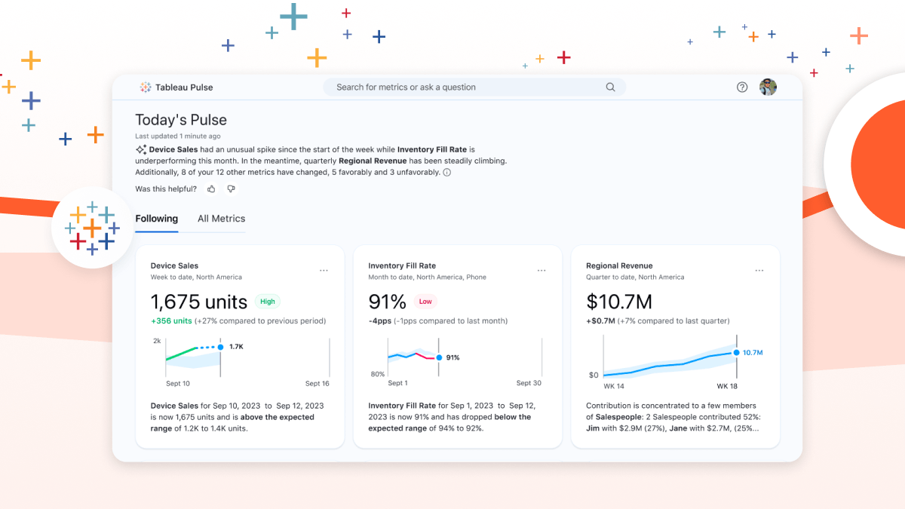Open the Regional Revenue metric details
The image size is (905, 509).
click(x=620, y=265)
